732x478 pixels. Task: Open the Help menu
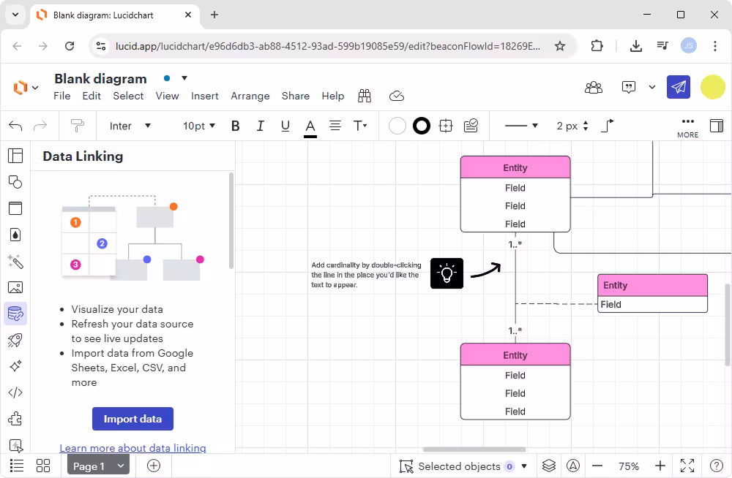pyautogui.click(x=333, y=96)
